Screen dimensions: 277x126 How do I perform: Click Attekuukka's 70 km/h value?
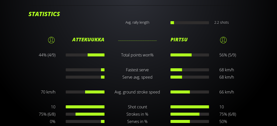coord(48,92)
